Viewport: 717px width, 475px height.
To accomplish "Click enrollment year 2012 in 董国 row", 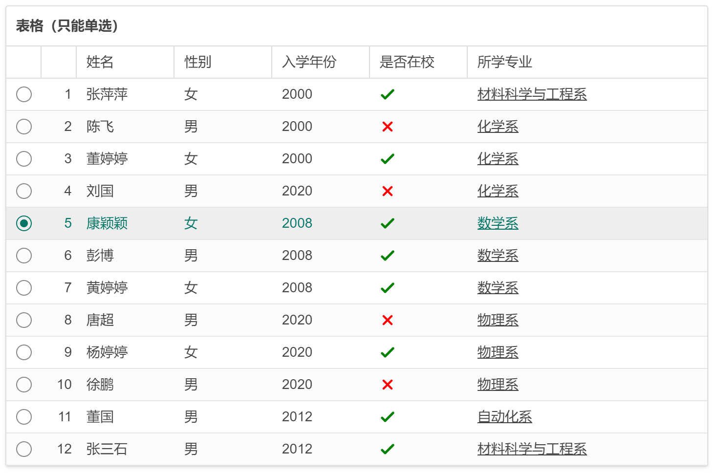I will [297, 417].
